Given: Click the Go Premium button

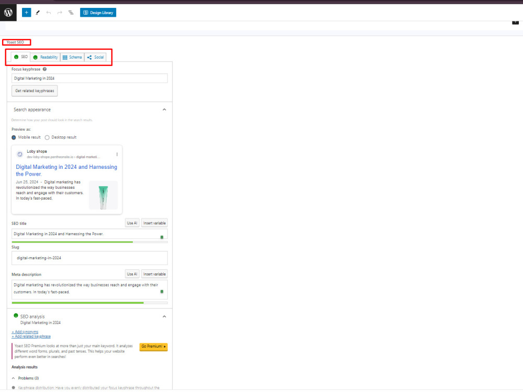Looking at the screenshot, I should click(x=153, y=347).
